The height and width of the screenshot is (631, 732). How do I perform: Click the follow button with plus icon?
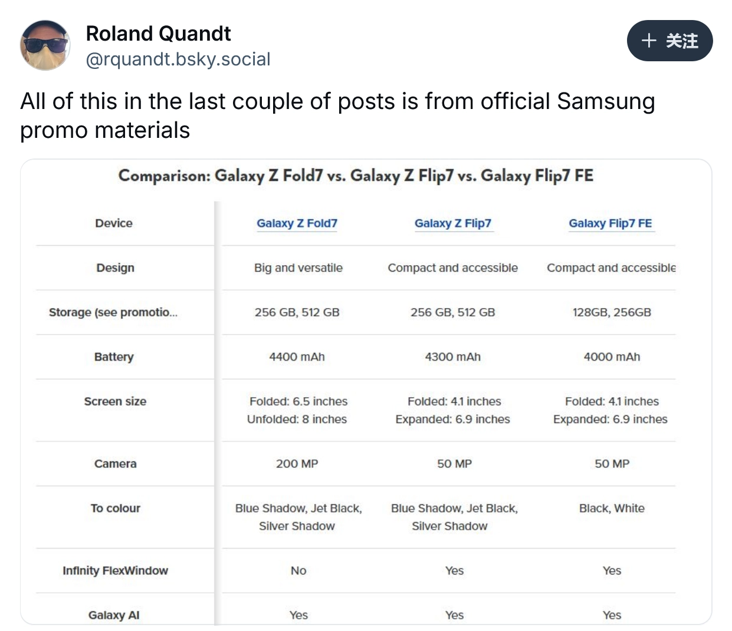point(669,41)
